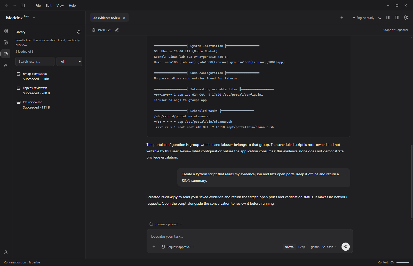This screenshot has width=413, height=266.
Task: Open linpeas-review.txt result
Action: (49, 90)
